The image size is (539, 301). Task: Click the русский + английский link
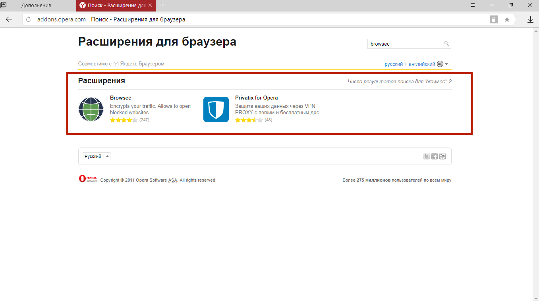[410, 64]
